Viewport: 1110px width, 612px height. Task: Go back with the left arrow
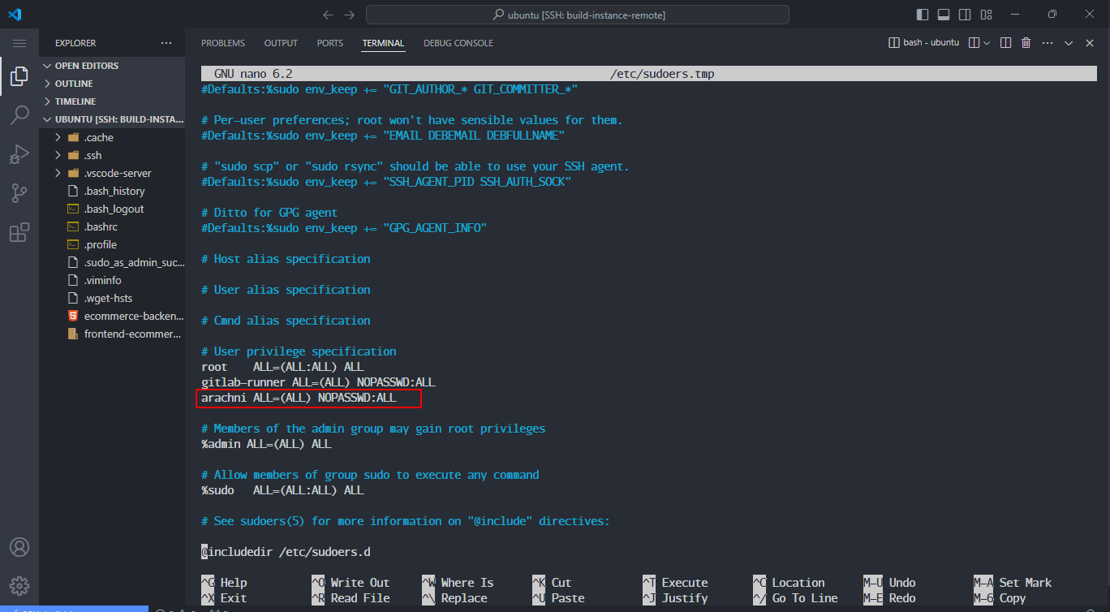[328, 15]
